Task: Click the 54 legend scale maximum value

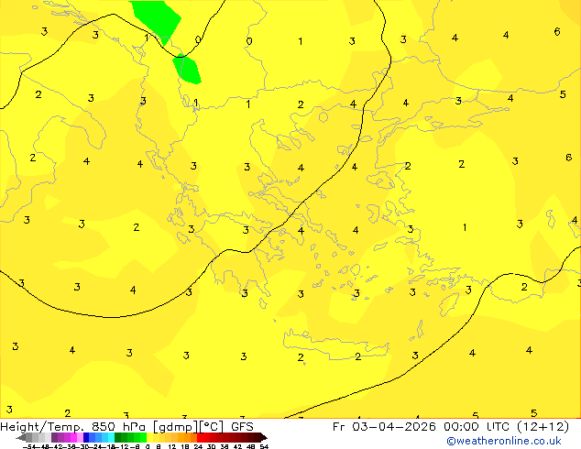Action: pos(263,446)
